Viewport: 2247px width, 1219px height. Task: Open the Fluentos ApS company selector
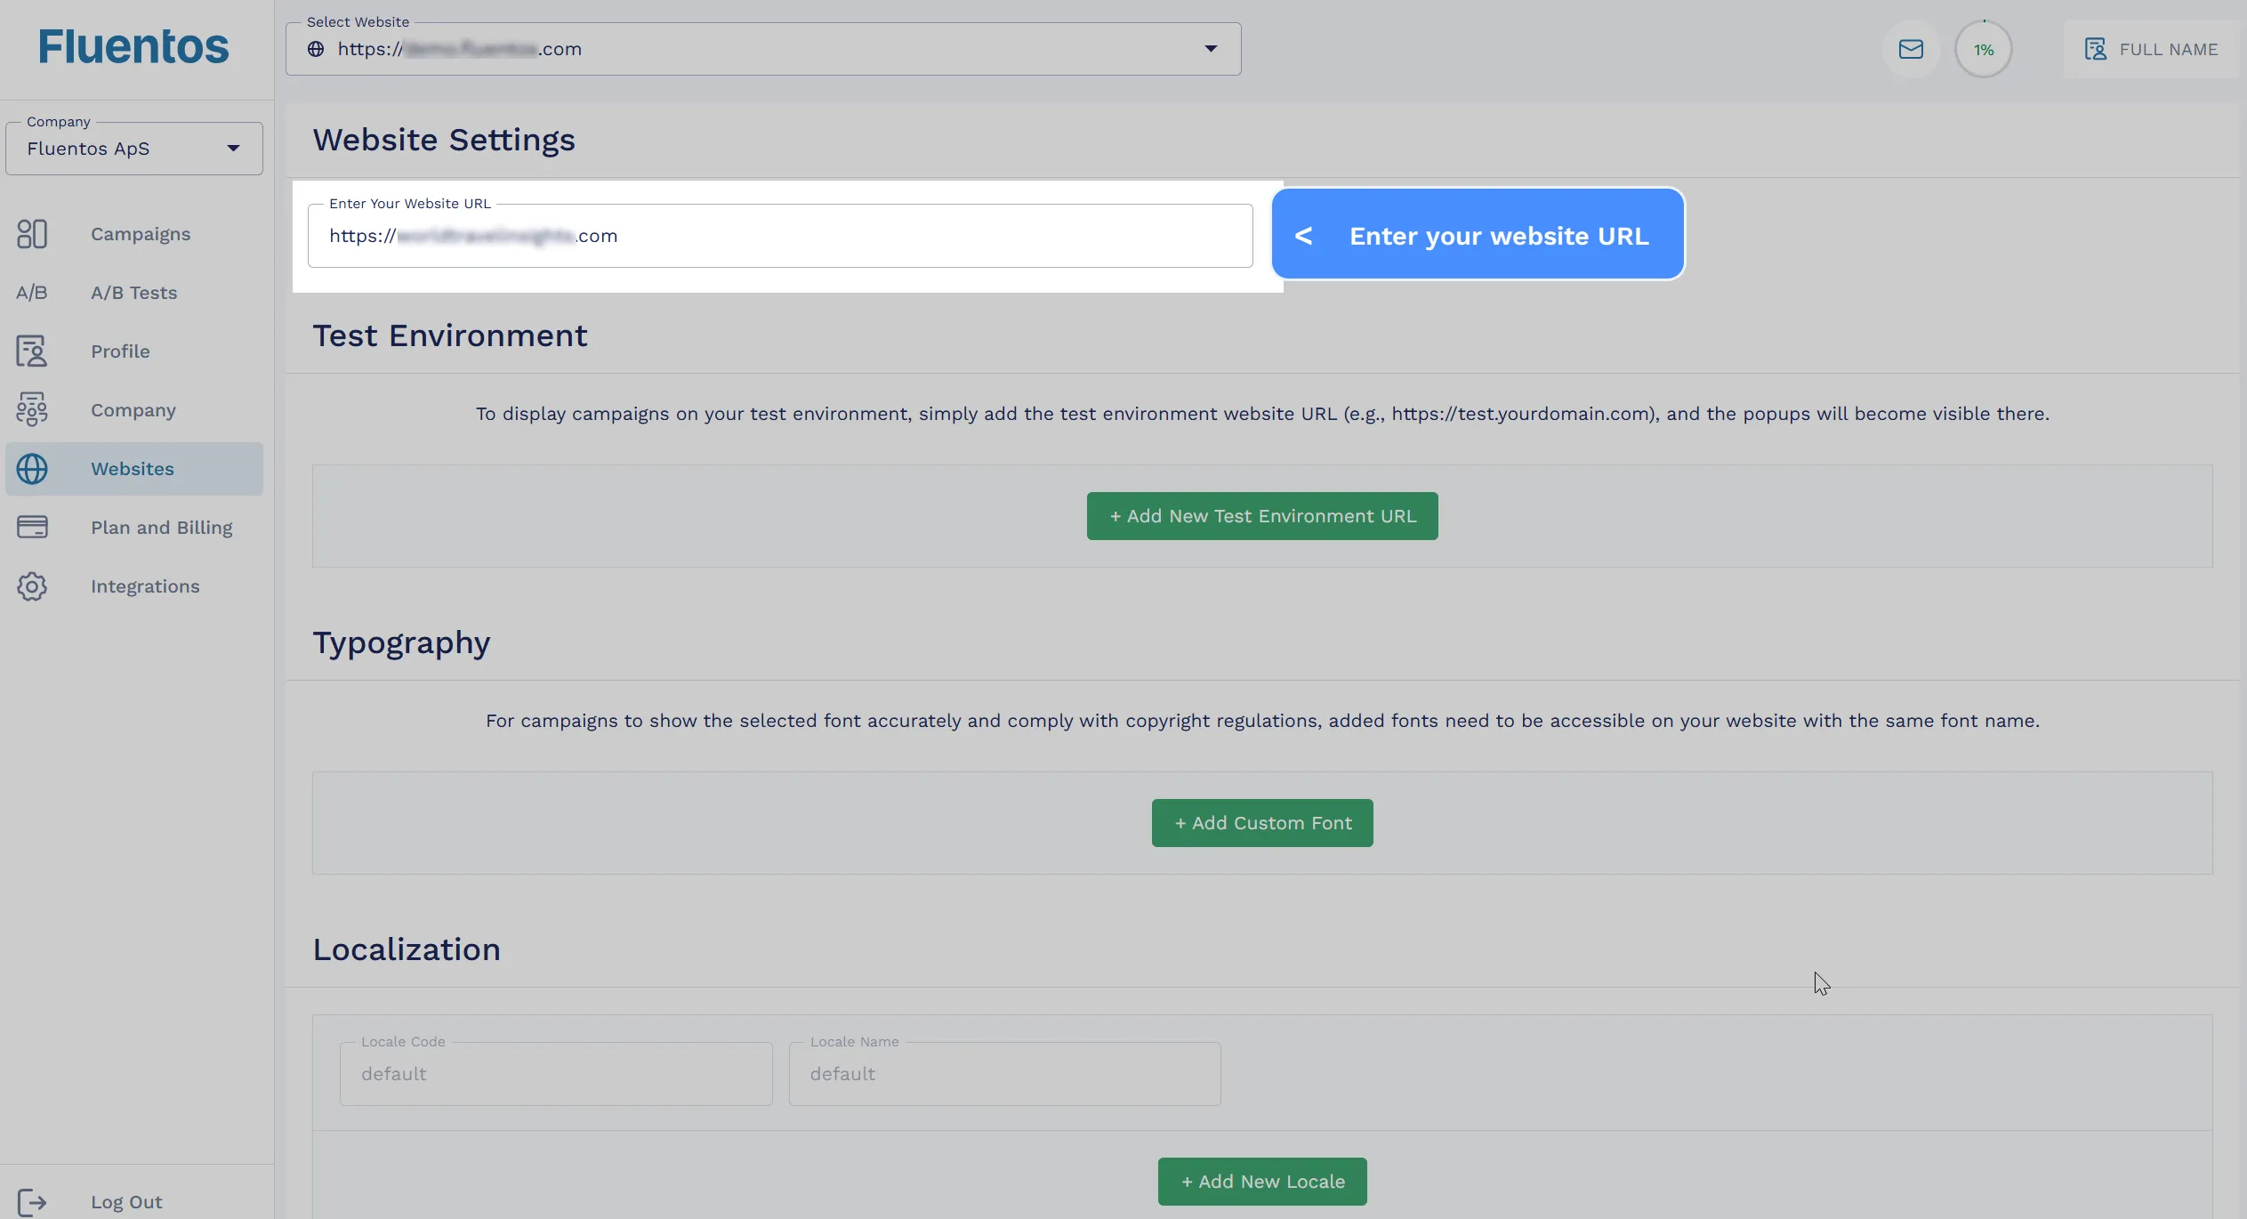point(134,149)
